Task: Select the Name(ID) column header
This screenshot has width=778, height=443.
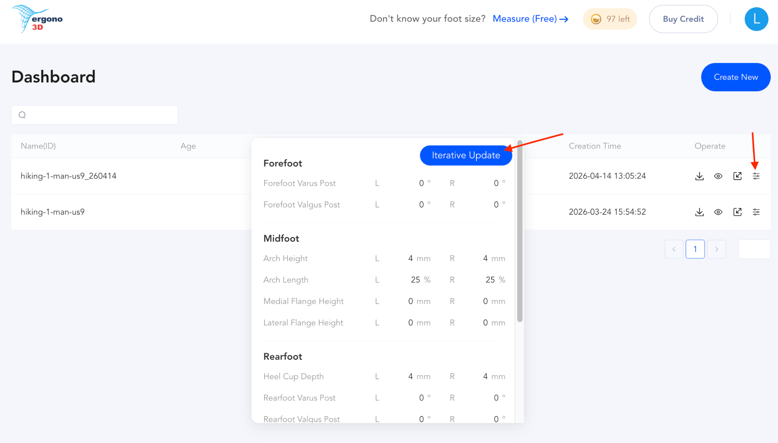Action: [x=38, y=146]
